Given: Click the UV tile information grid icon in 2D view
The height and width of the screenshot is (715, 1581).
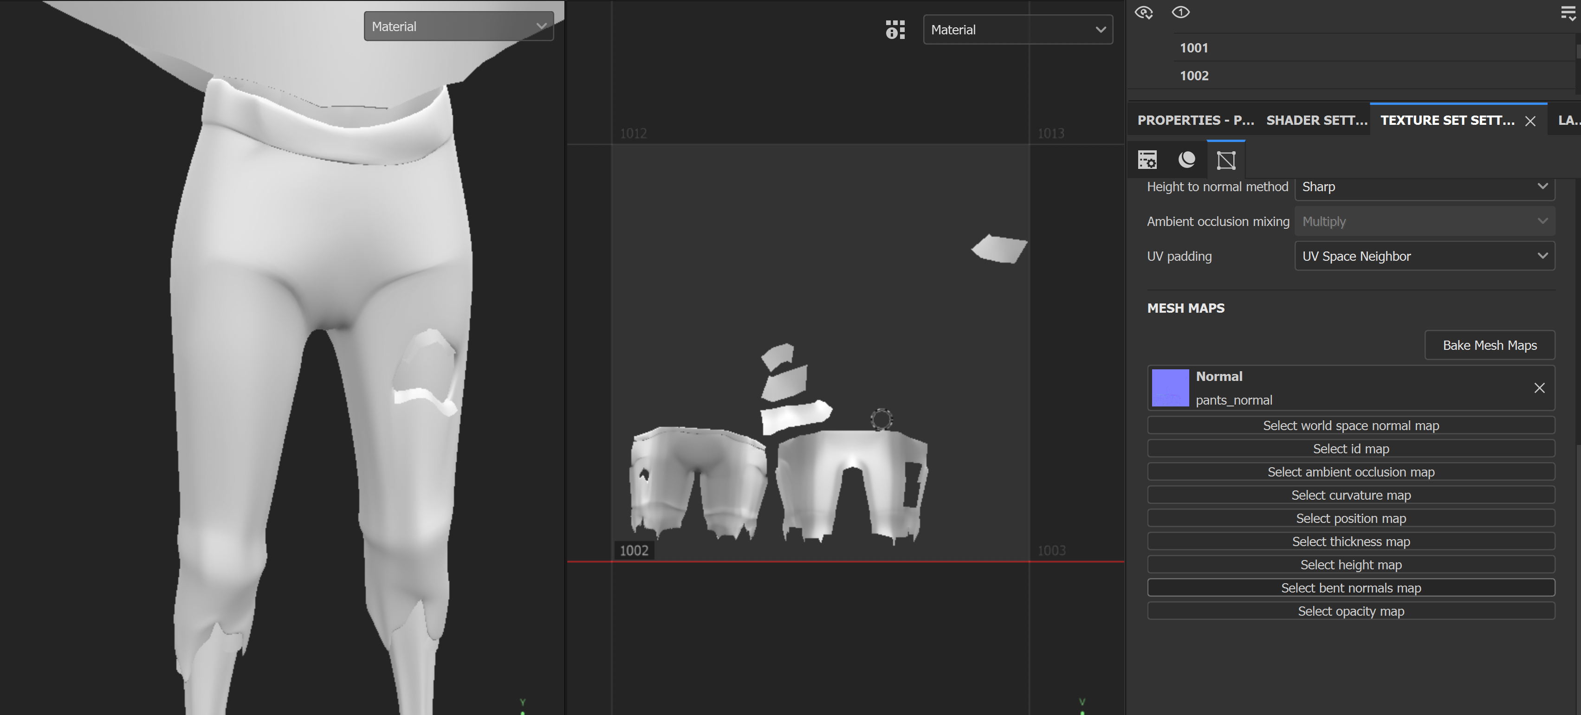Looking at the screenshot, I should click(x=895, y=29).
